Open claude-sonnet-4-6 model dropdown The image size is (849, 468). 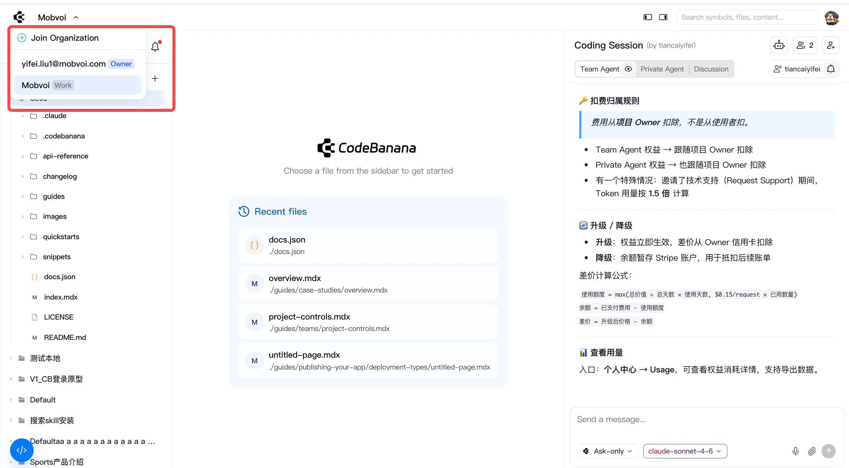point(685,451)
